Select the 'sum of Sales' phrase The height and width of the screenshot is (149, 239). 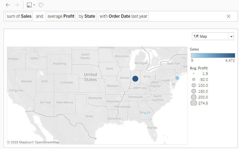(19, 16)
